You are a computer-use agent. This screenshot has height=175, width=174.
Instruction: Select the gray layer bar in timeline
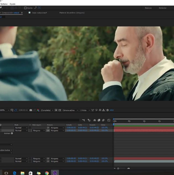point(144,161)
